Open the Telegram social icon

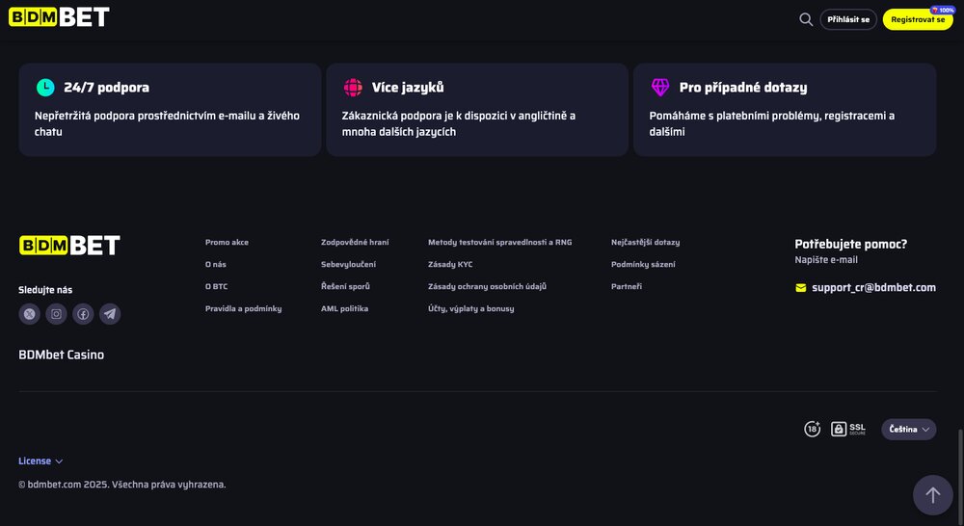pyautogui.click(x=110, y=314)
